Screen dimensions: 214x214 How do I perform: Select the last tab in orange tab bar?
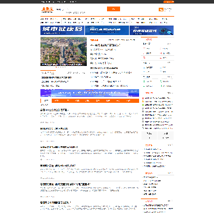click(x=129, y=101)
